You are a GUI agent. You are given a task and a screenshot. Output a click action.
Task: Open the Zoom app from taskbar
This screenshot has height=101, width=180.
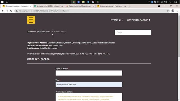coord(78,2)
